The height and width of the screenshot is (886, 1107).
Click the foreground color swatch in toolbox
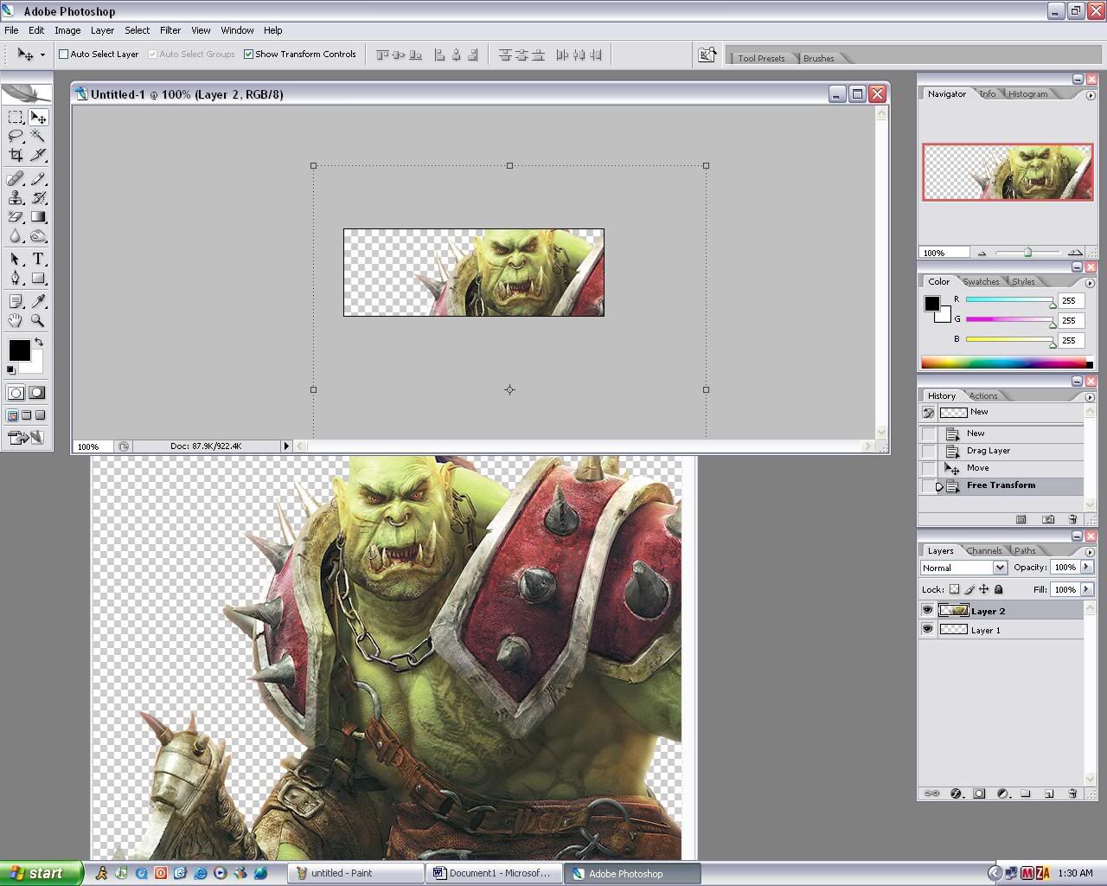pos(19,350)
